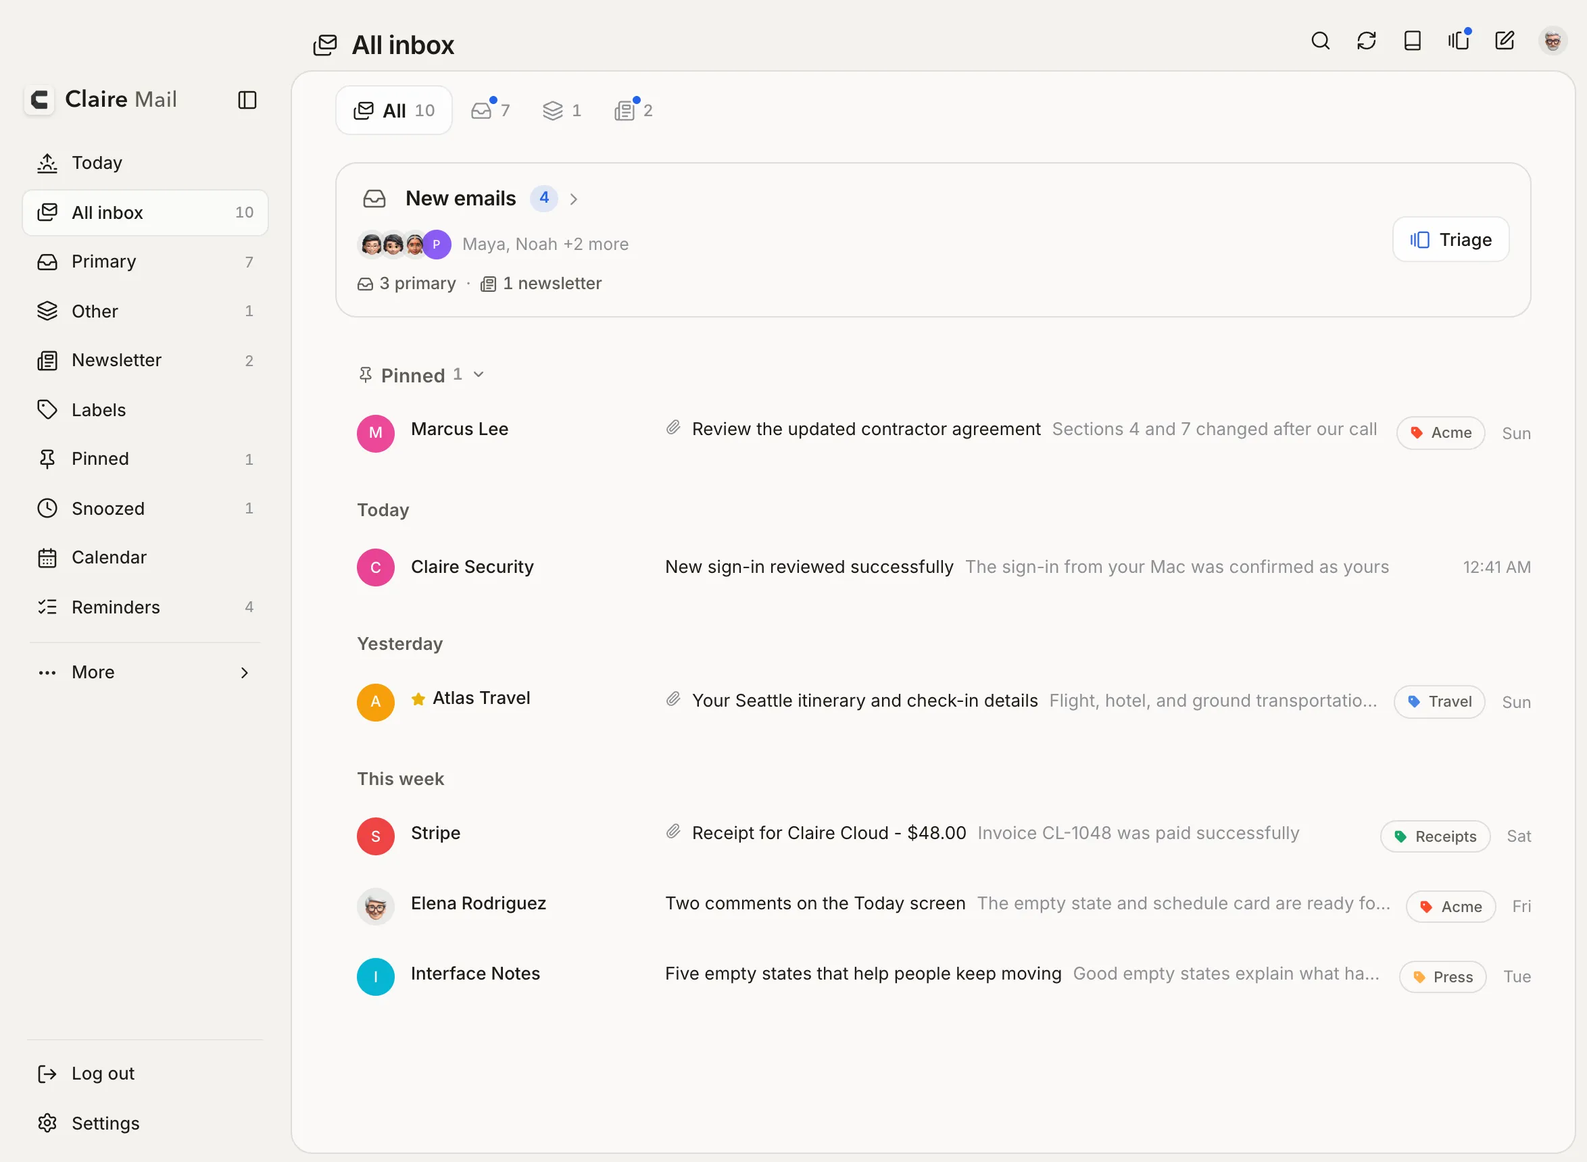The width and height of the screenshot is (1587, 1162).
Task: Click the blue 4 new emails badge
Action: (x=544, y=199)
